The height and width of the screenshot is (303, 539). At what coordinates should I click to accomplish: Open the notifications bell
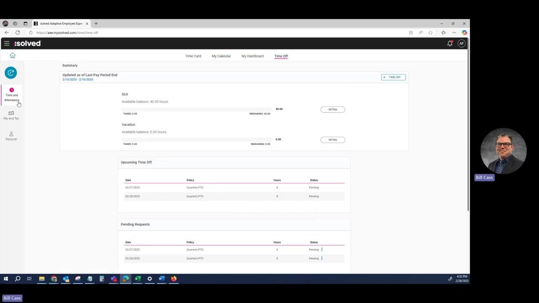coord(450,43)
